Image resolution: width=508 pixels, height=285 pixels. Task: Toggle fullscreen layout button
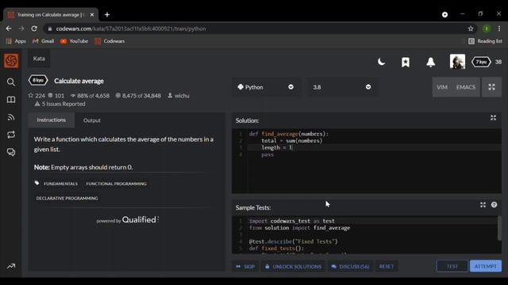(491, 87)
